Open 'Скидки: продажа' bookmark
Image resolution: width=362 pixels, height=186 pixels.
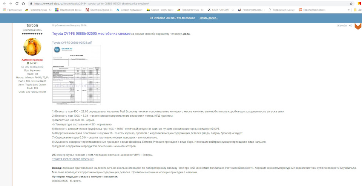point(130,10)
